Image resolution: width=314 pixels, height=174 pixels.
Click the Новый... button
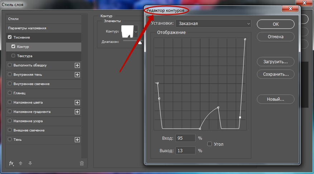(x=276, y=99)
